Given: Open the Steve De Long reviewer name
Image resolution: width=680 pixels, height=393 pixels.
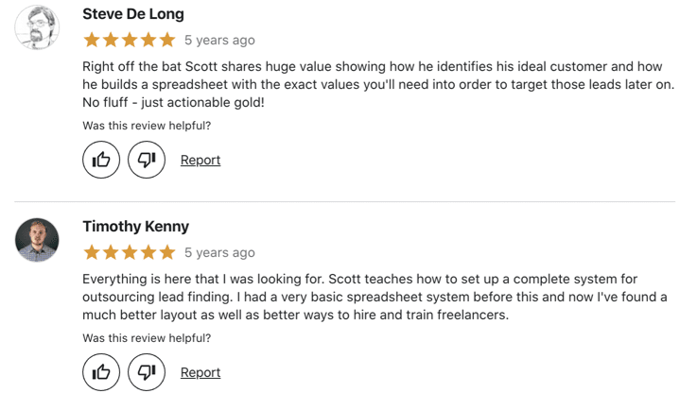Looking at the screenshot, I should click(x=133, y=14).
